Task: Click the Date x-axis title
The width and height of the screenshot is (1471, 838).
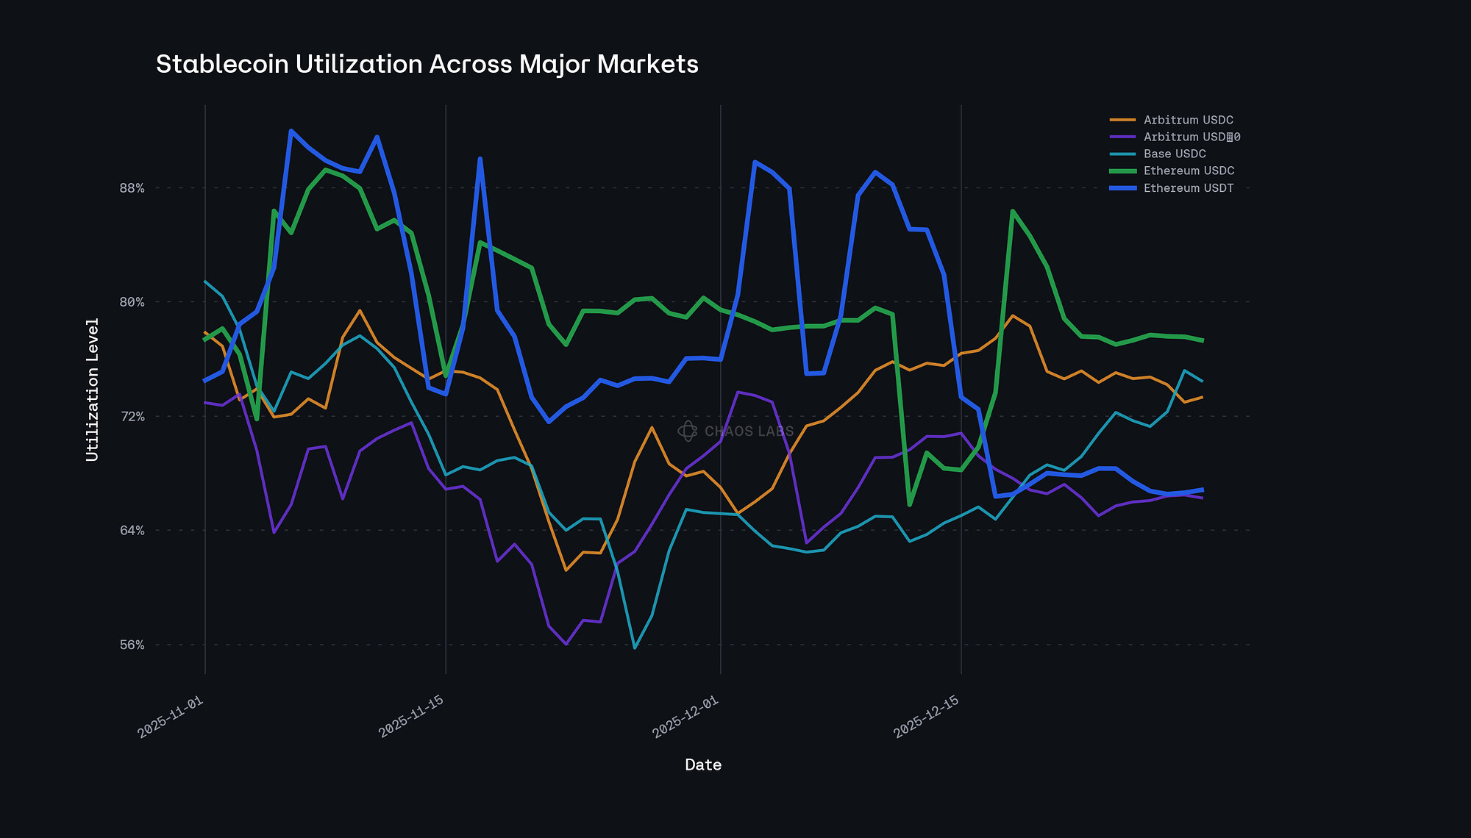Action: 703,764
